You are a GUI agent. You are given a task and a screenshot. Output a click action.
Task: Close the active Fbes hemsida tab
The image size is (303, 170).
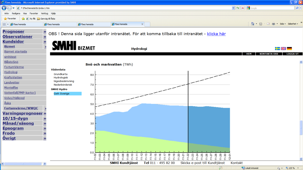(142, 24)
